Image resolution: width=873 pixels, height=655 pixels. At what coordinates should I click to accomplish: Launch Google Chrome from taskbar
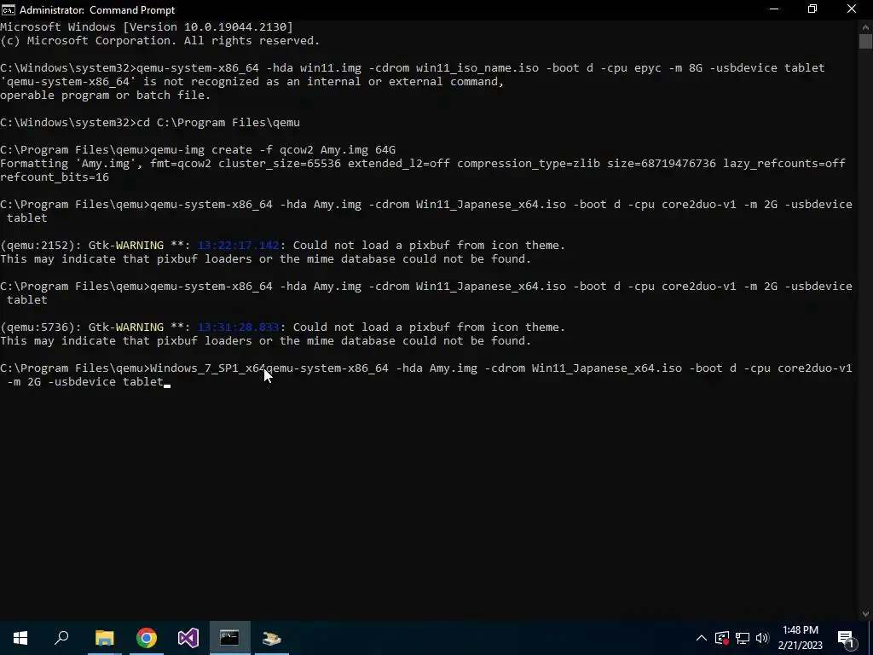pos(147,638)
